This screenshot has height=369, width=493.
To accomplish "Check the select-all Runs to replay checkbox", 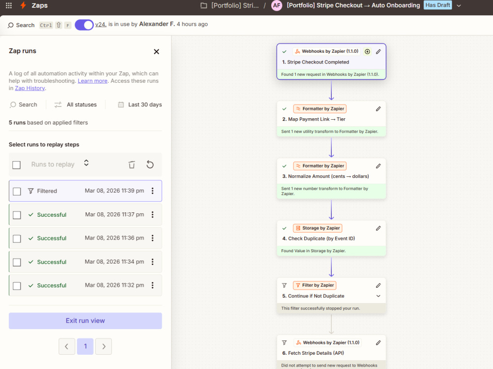I will [16, 165].
